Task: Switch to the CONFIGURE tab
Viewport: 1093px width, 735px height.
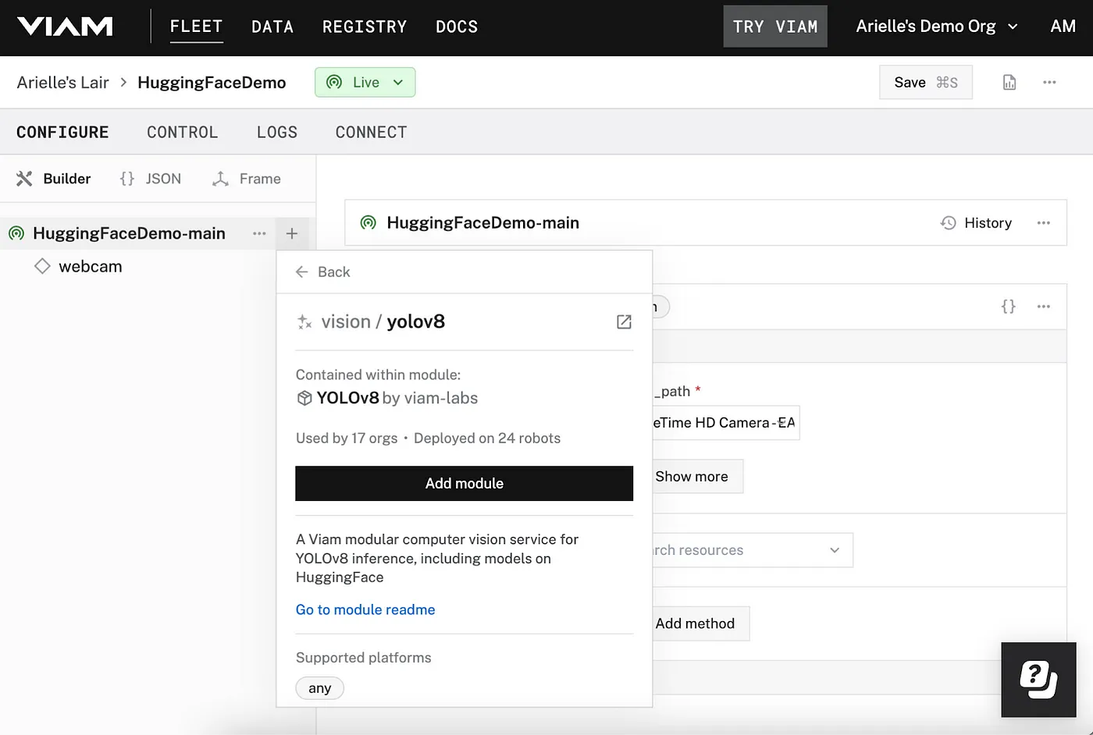Action: pyautogui.click(x=62, y=133)
